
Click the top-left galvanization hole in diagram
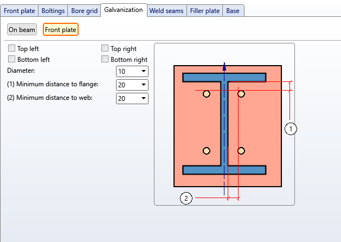tap(207, 94)
